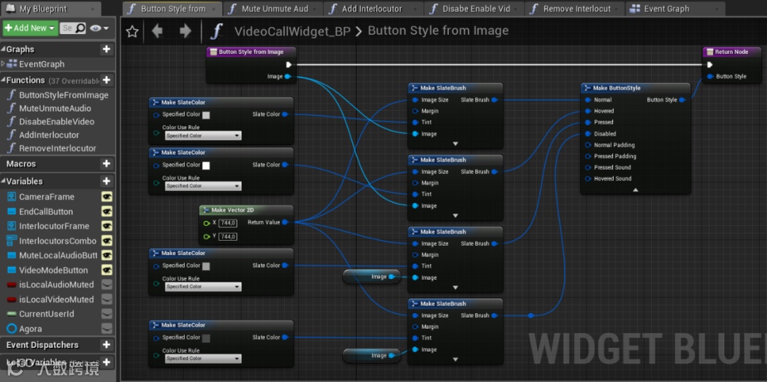
Task: Toggle closed eye for isLocalAudioMuted variable
Action: point(107,285)
